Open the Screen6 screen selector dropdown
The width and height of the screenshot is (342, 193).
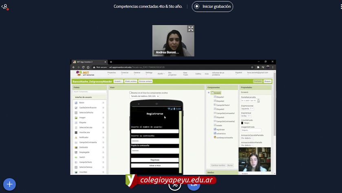tap(118, 81)
